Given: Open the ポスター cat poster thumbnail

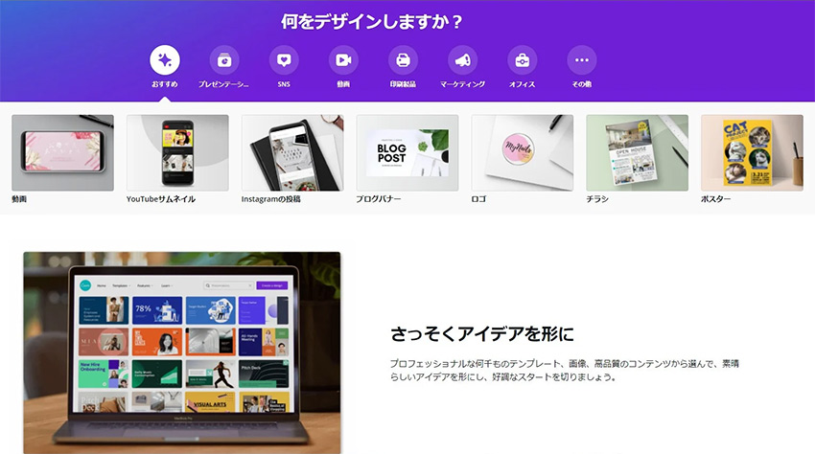Looking at the screenshot, I should pos(752,152).
